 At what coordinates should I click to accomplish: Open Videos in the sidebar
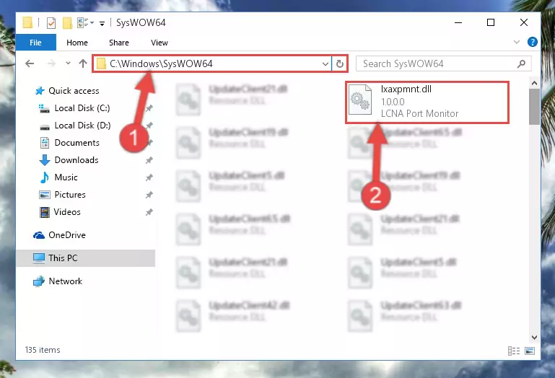[60, 212]
